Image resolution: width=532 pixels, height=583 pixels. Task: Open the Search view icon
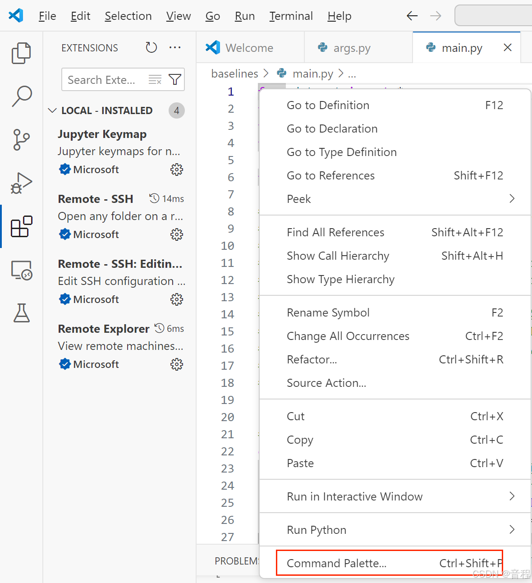pos(21,96)
